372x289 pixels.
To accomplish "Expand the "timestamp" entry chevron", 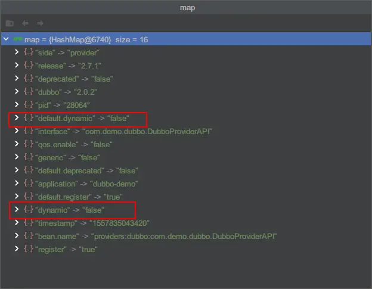I will click(17, 223).
